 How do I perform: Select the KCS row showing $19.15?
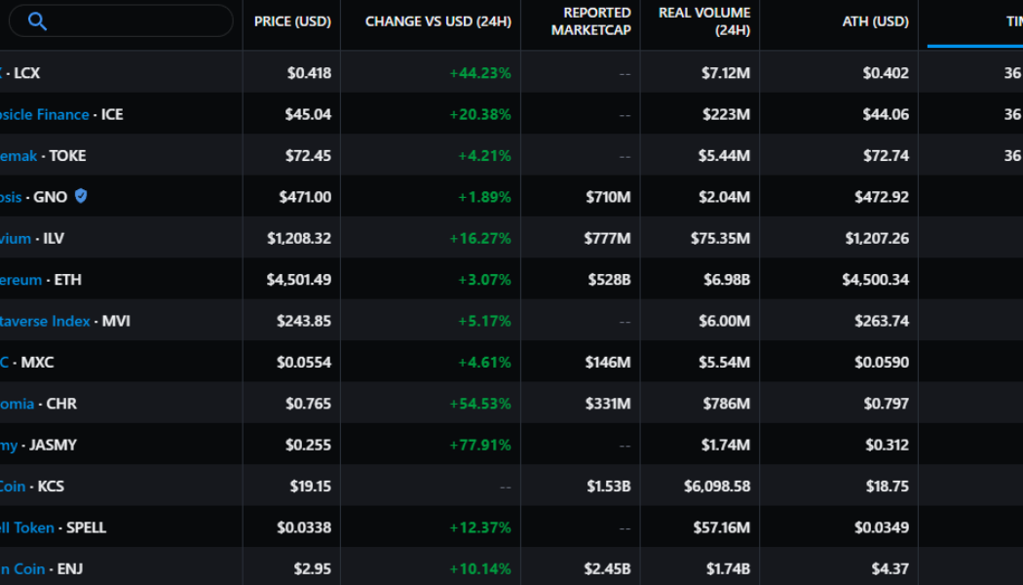click(312, 486)
